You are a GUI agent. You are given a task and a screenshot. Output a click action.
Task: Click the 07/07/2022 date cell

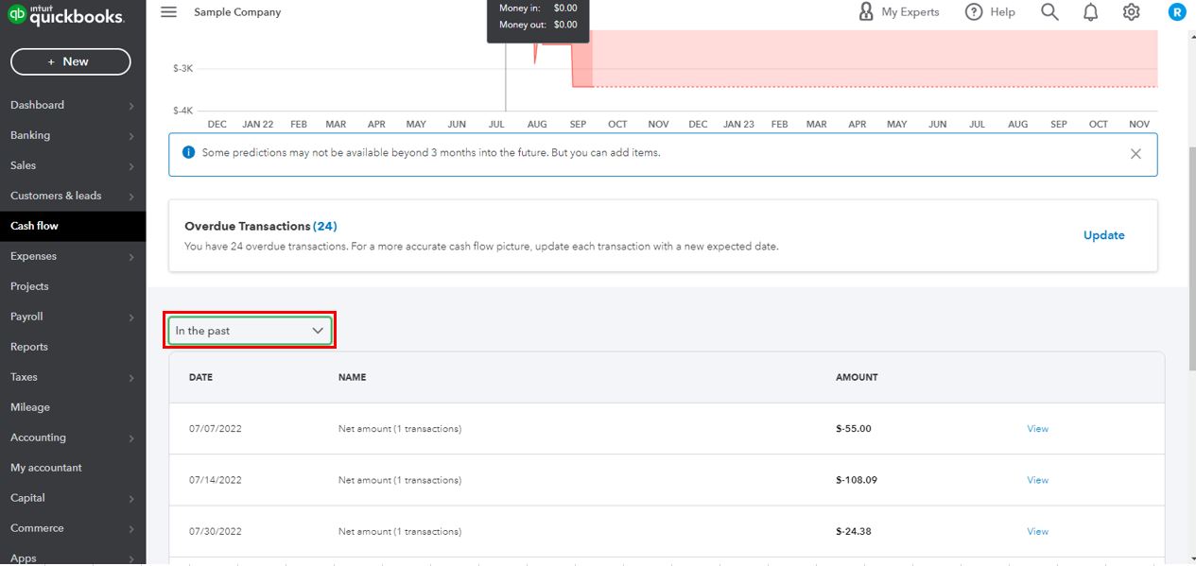[x=216, y=429]
